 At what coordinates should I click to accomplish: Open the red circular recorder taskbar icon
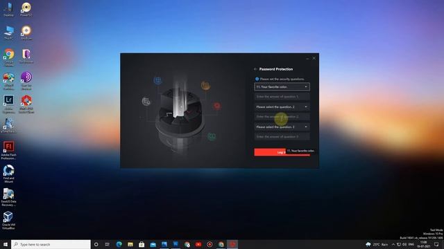tap(210, 244)
